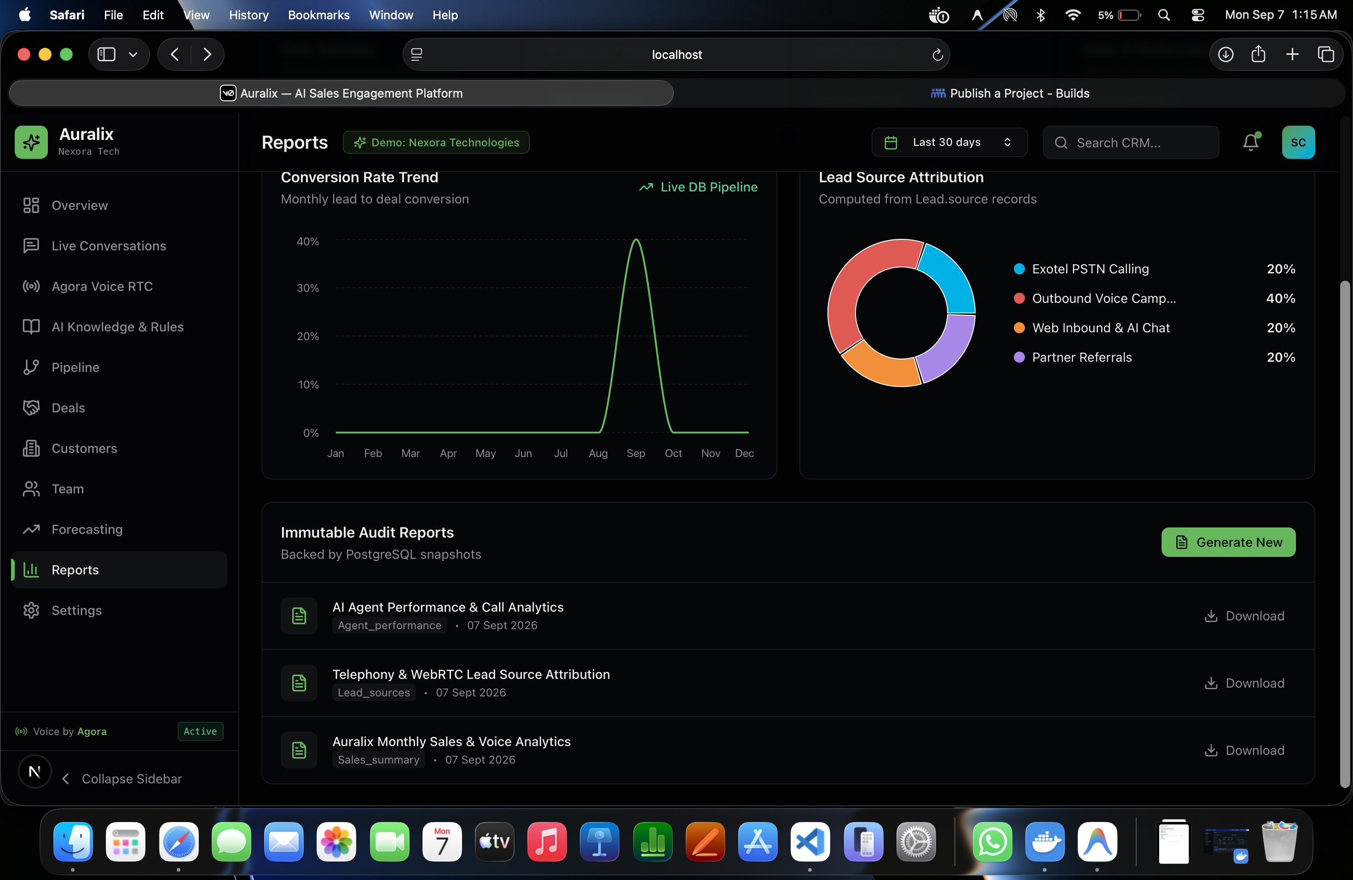Open Safari downloads icon
The height and width of the screenshot is (880, 1353).
pyautogui.click(x=1226, y=55)
